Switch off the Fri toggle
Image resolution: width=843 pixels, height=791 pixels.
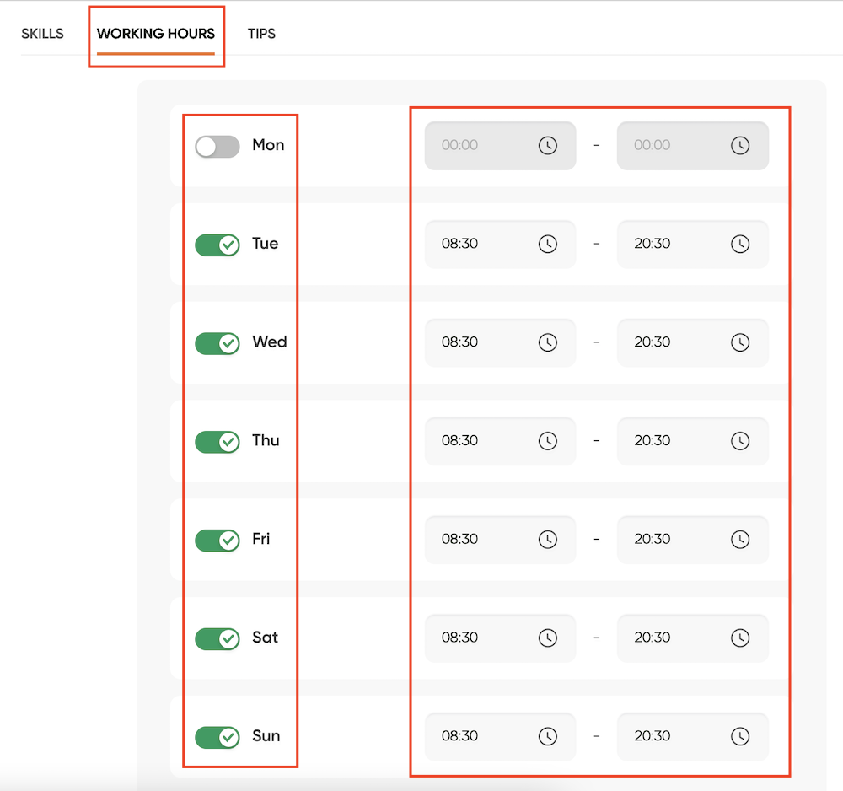[x=217, y=540]
